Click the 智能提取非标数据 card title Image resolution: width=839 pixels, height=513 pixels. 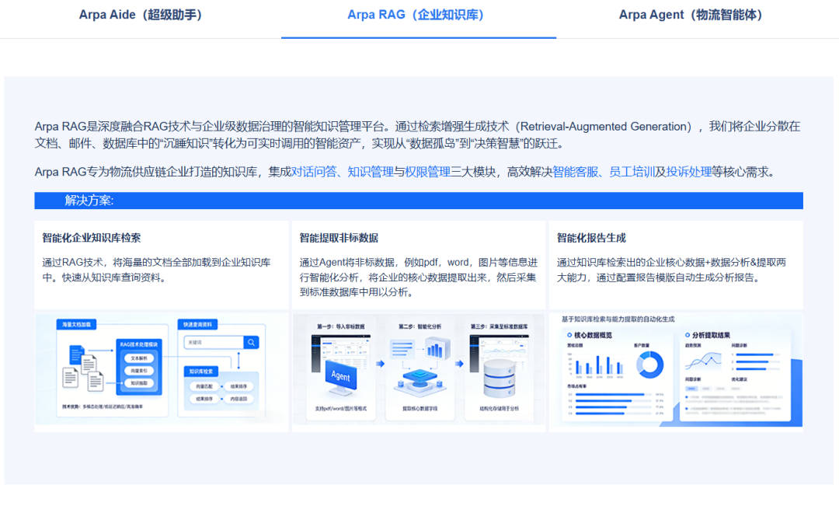(339, 238)
